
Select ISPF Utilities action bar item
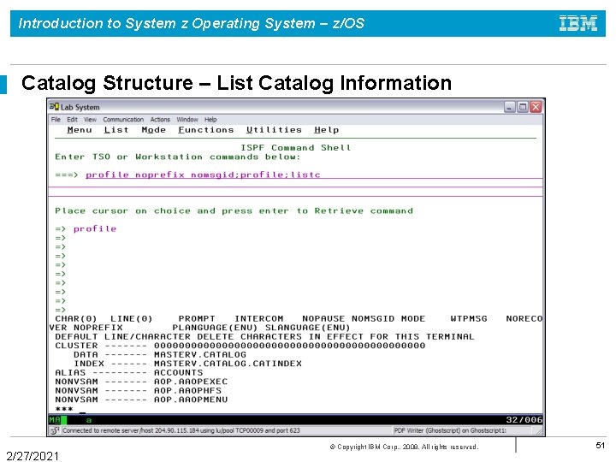[274, 130]
